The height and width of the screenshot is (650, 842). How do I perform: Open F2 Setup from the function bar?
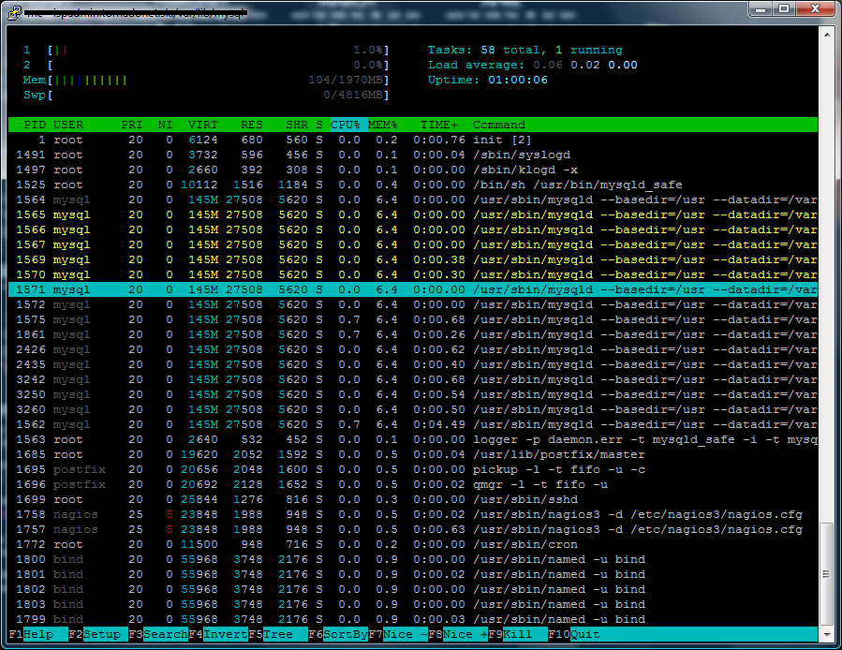click(x=98, y=634)
